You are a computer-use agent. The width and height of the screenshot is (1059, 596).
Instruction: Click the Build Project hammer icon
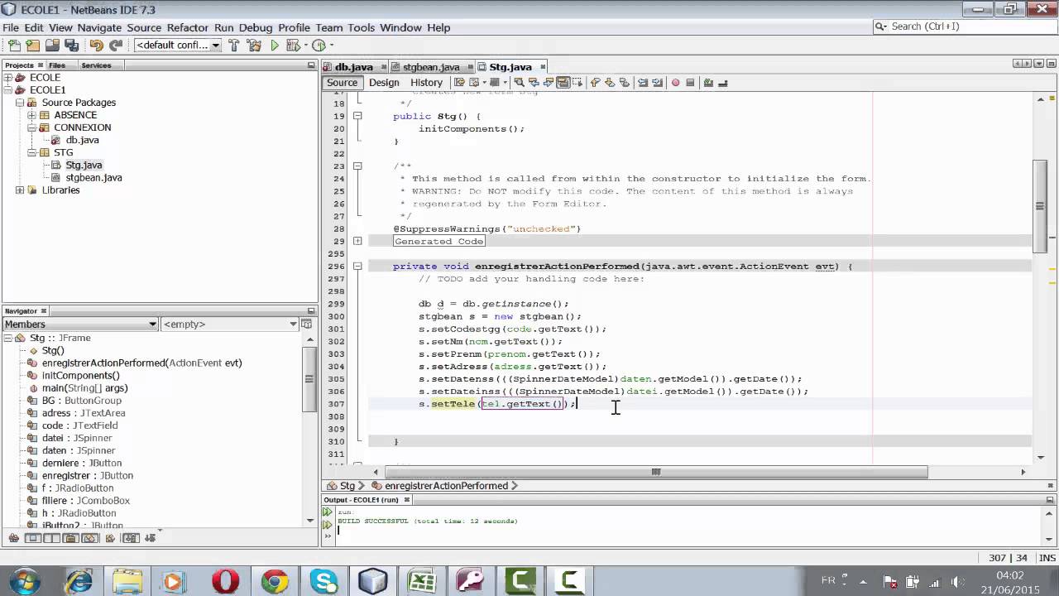[234, 46]
